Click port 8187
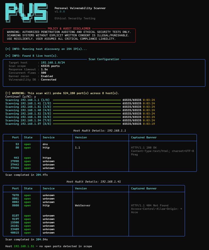 pyautogui.click(x=16, y=215)
